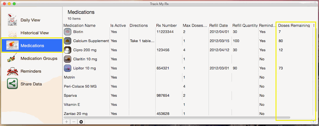Open Daily View from the sidebar icon
This screenshot has height=126, width=319.
coord(12,20)
